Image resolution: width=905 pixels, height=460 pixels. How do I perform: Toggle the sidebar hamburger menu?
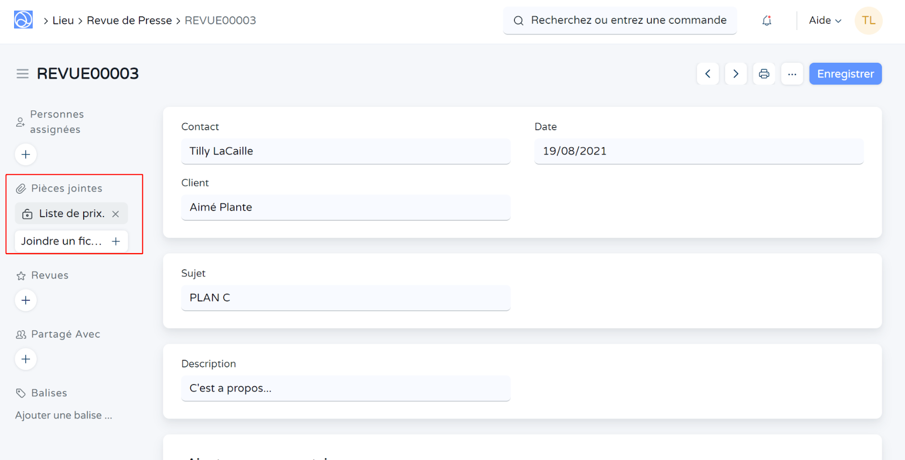point(23,74)
